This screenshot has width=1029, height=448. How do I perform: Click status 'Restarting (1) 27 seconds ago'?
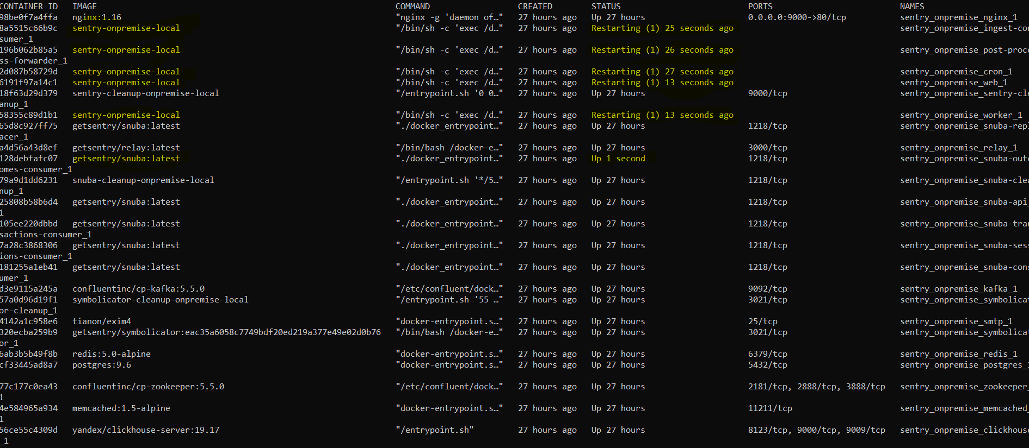tap(662, 72)
